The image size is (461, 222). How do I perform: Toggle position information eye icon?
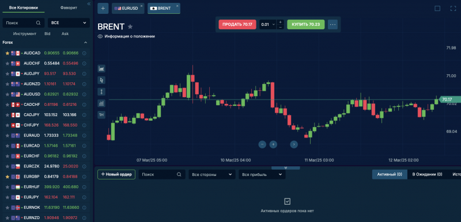click(100, 36)
